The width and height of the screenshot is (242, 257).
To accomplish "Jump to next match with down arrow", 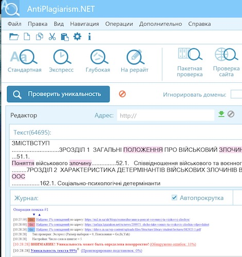I will coord(34,214).
